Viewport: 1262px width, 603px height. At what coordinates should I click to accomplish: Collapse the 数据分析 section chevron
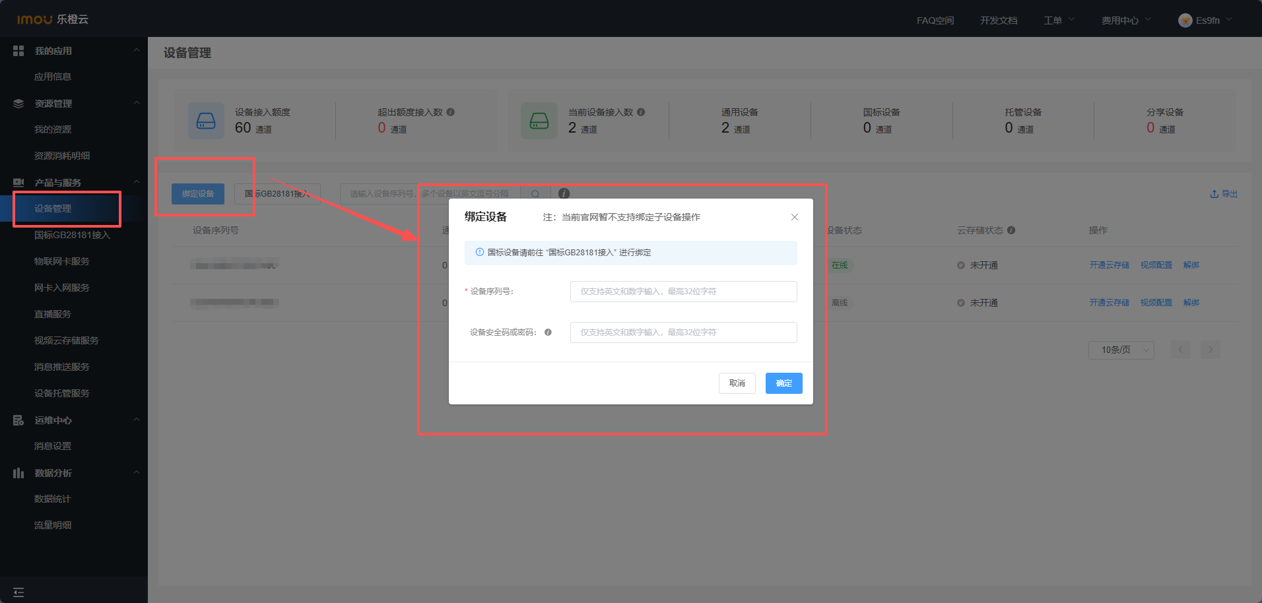tap(137, 472)
